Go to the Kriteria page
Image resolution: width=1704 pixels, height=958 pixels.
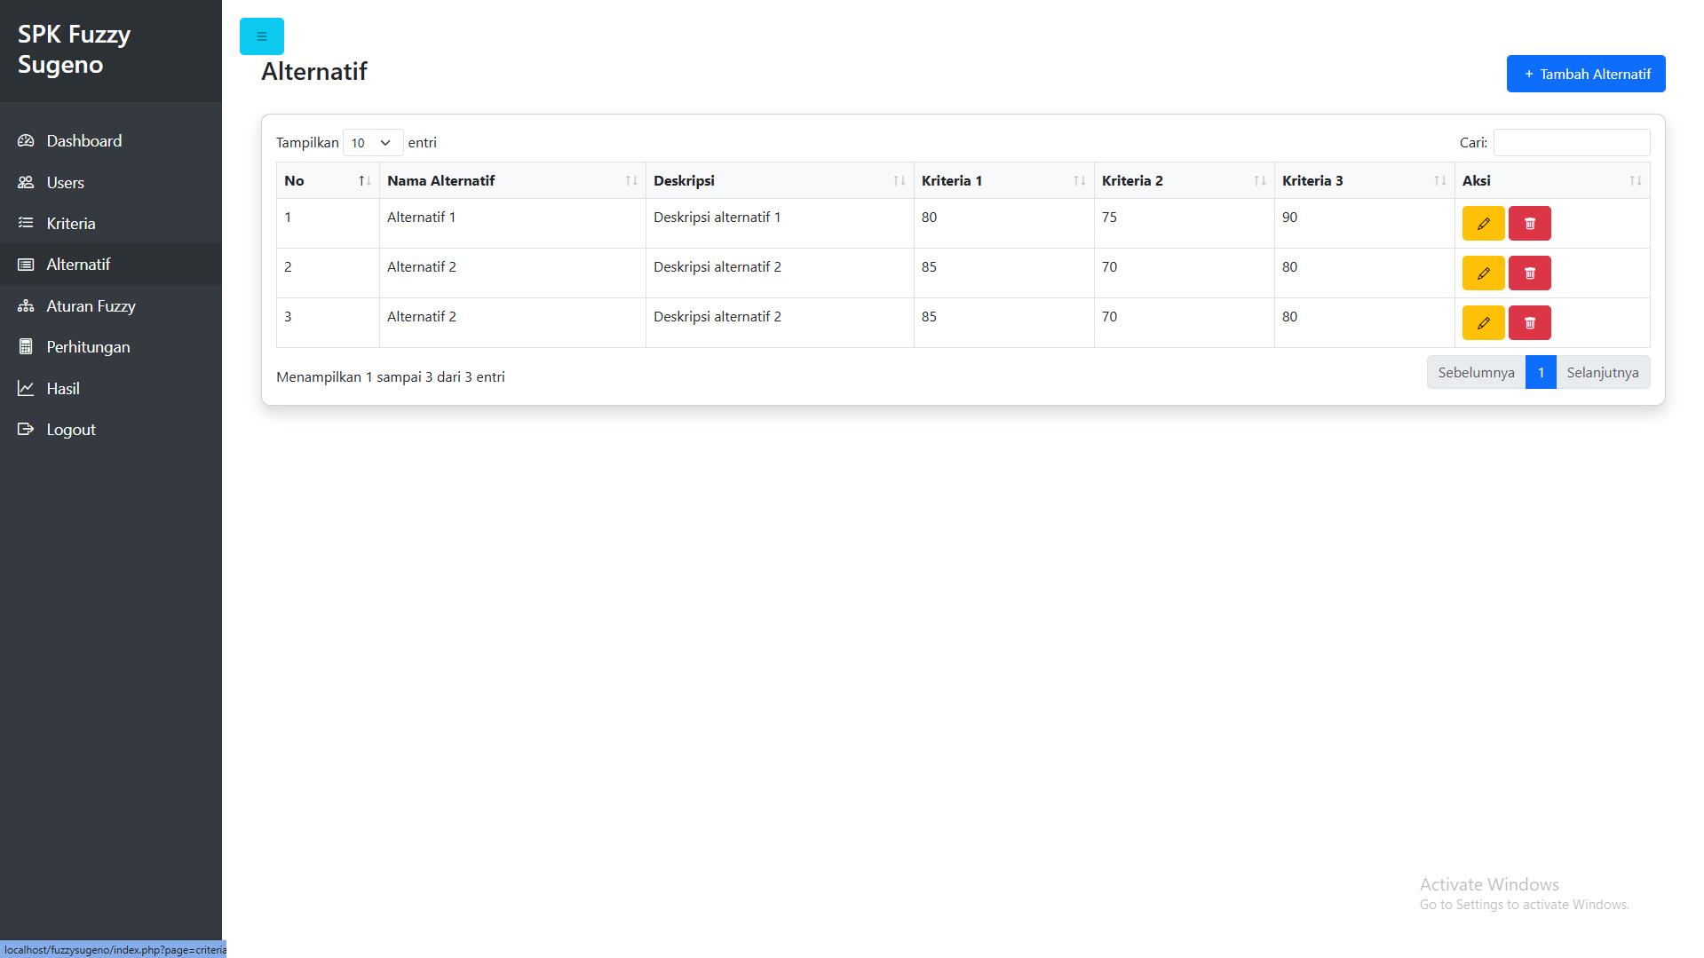[x=111, y=223]
